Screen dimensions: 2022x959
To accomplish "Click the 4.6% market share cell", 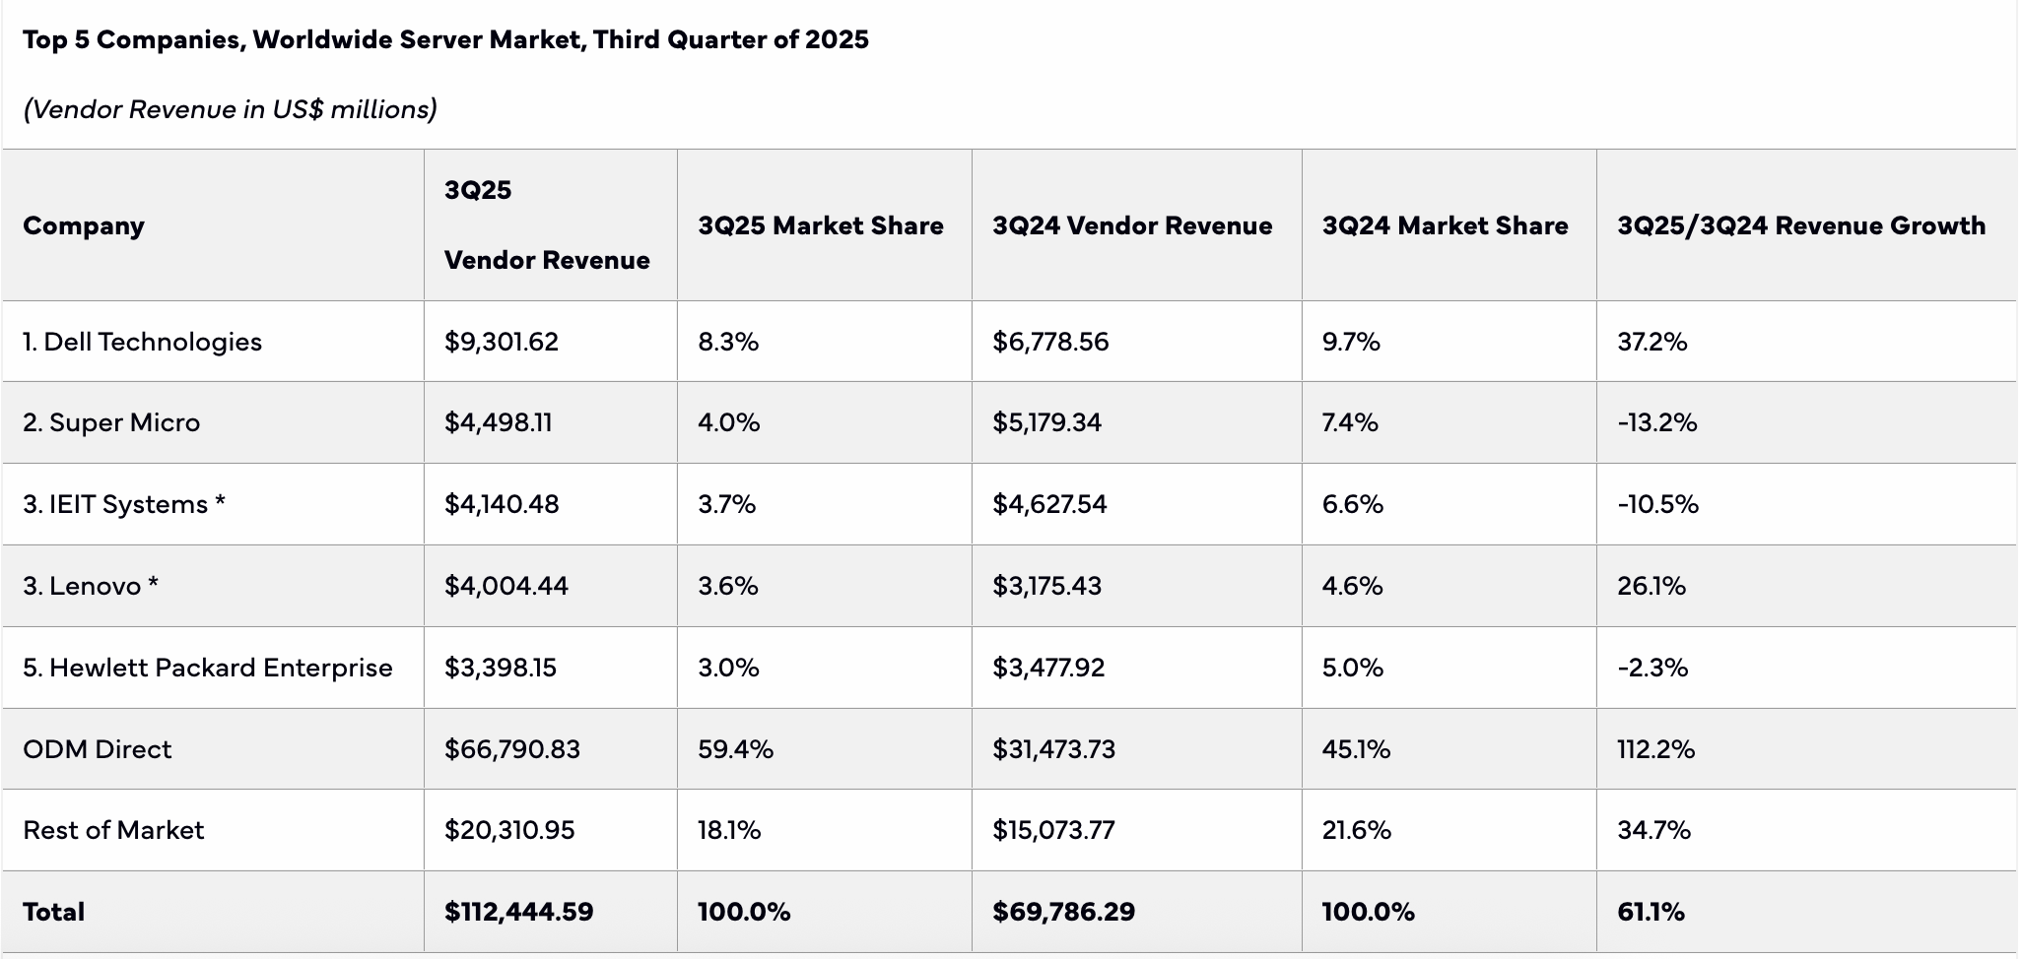I will tap(1353, 586).
